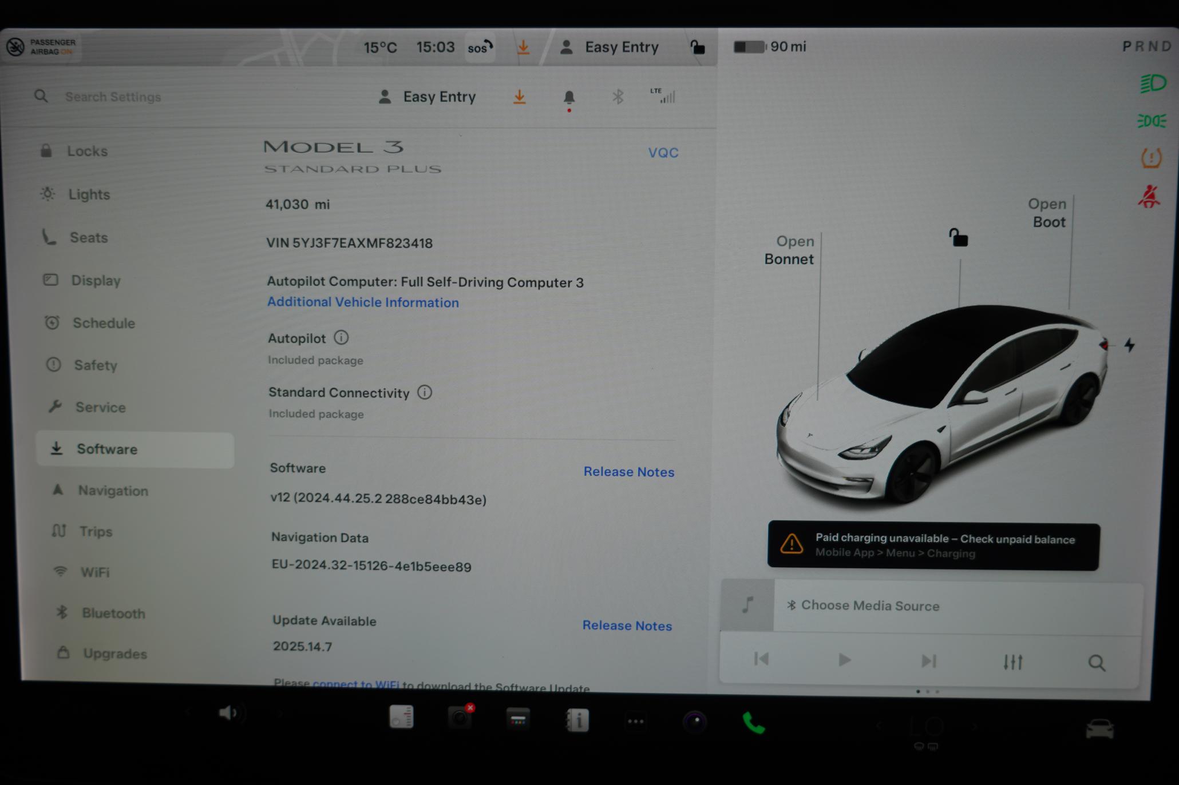Image resolution: width=1179 pixels, height=785 pixels.
Task: Tap the media search magnifier icon
Action: coord(1097,663)
